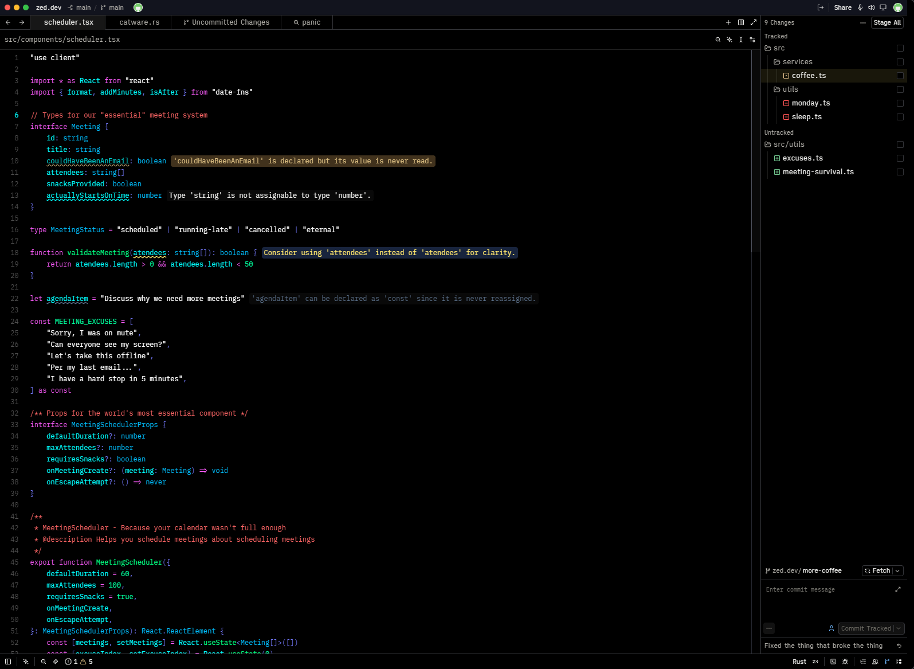
Task: Open the debugger bug icon in status bar
Action: point(845,662)
